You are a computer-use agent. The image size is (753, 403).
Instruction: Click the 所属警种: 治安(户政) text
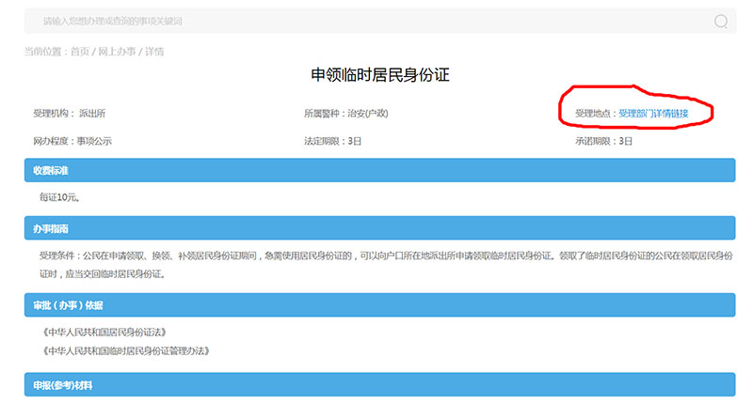[x=345, y=114]
